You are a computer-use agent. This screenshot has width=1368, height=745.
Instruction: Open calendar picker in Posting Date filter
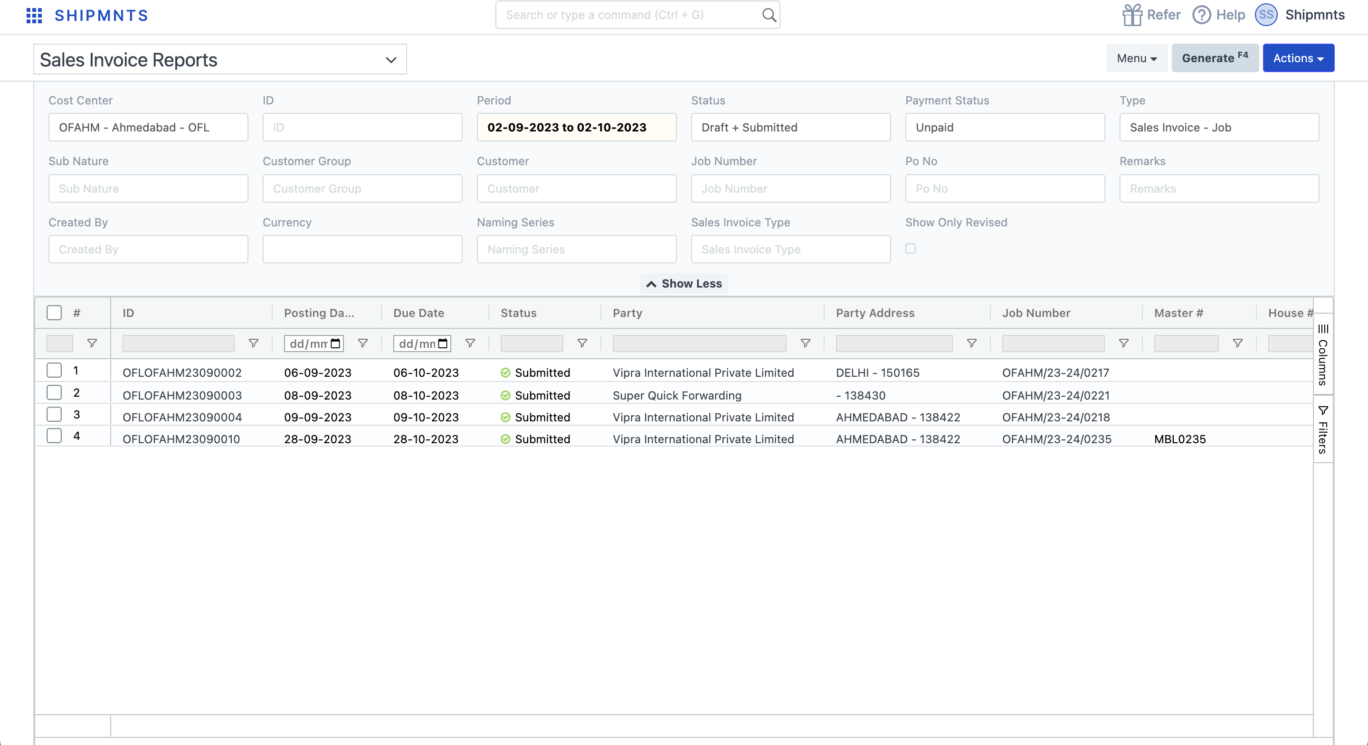[336, 343]
